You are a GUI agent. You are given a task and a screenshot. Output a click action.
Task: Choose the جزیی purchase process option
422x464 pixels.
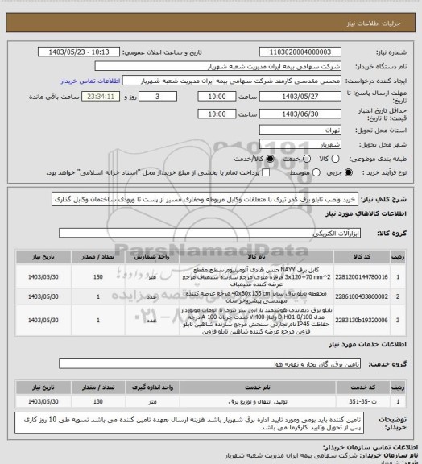coord(349,172)
